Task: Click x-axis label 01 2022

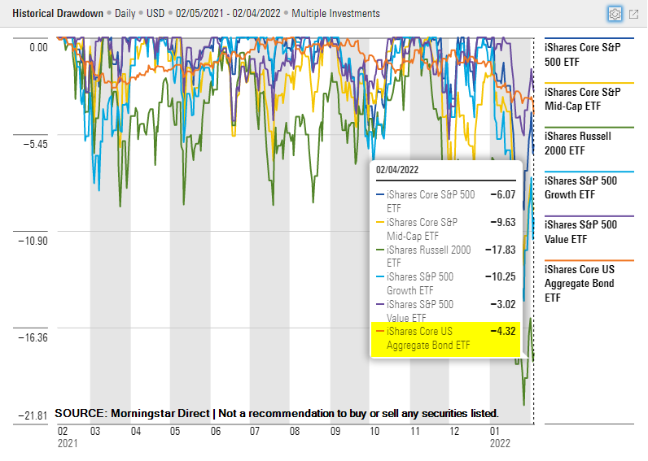Action: click(500, 437)
